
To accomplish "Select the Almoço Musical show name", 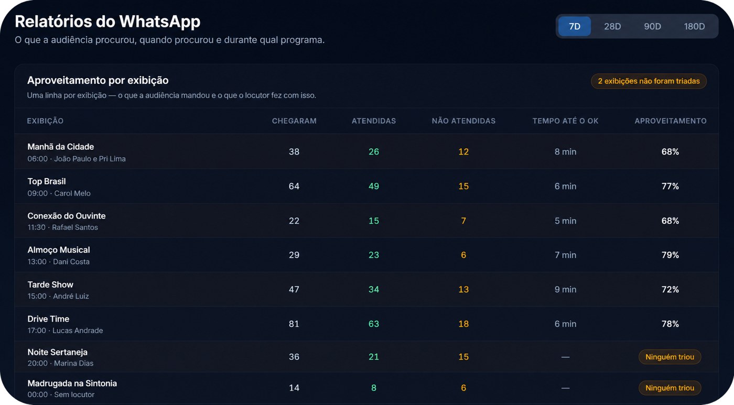I will coord(59,250).
